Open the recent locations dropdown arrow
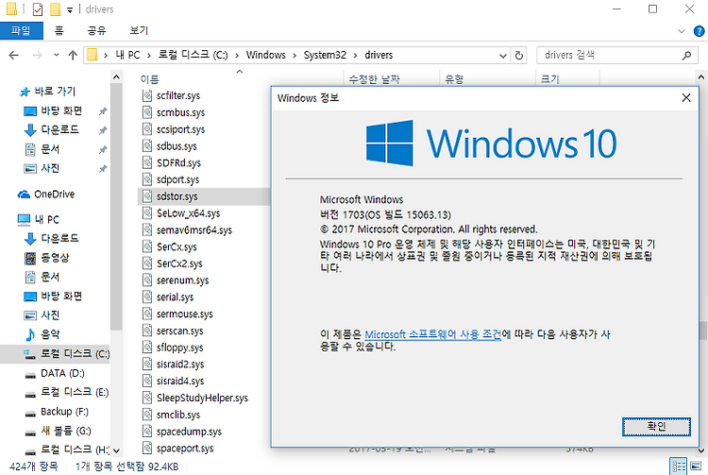The height and width of the screenshot is (475, 708). pos(56,55)
